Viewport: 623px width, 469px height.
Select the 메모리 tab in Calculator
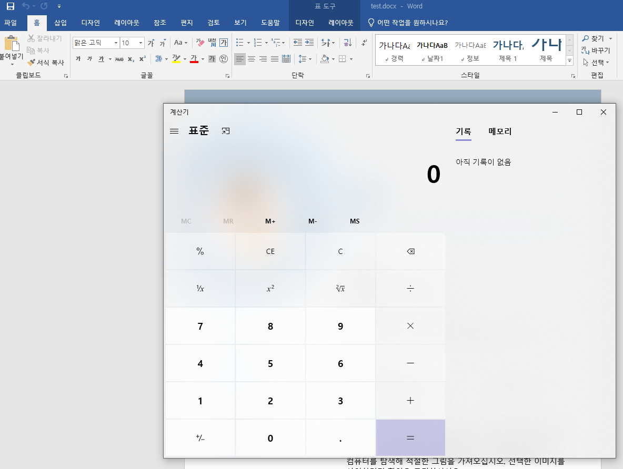(500, 131)
